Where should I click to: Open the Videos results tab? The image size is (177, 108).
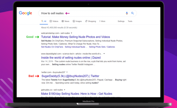pyautogui.click(x=54, y=21)
